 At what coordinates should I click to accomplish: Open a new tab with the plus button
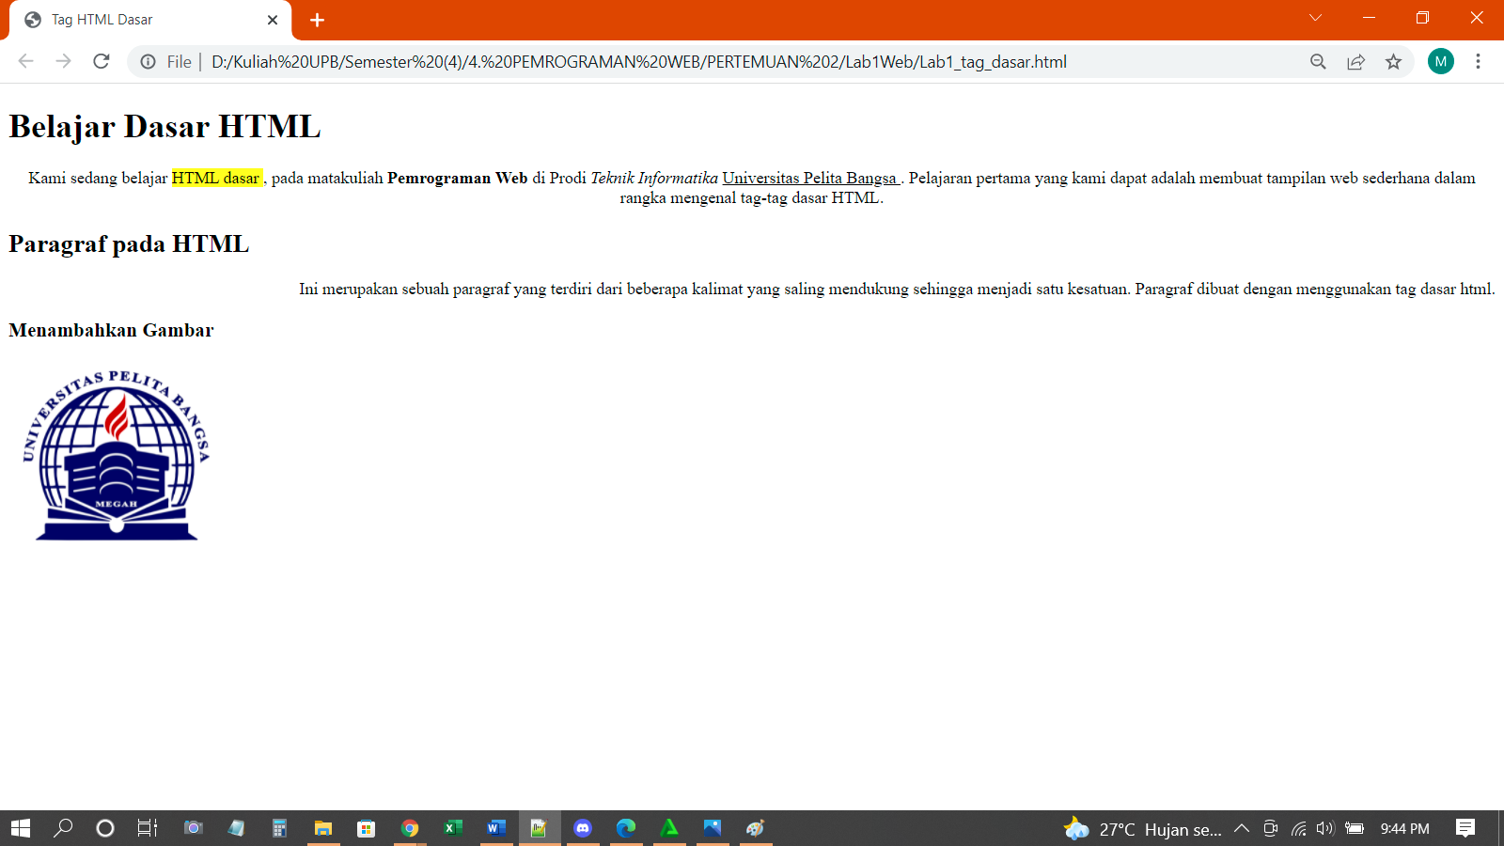[317, 20]
